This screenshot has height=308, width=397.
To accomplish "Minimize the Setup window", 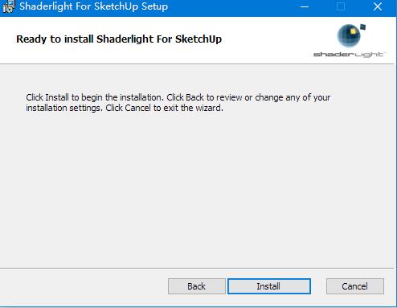I will (305, 6).
